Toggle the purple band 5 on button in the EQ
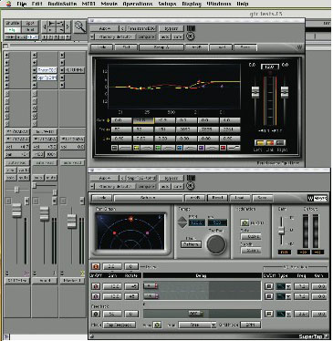333x341 pixels. pyautogui.click(x=201, y=148)
